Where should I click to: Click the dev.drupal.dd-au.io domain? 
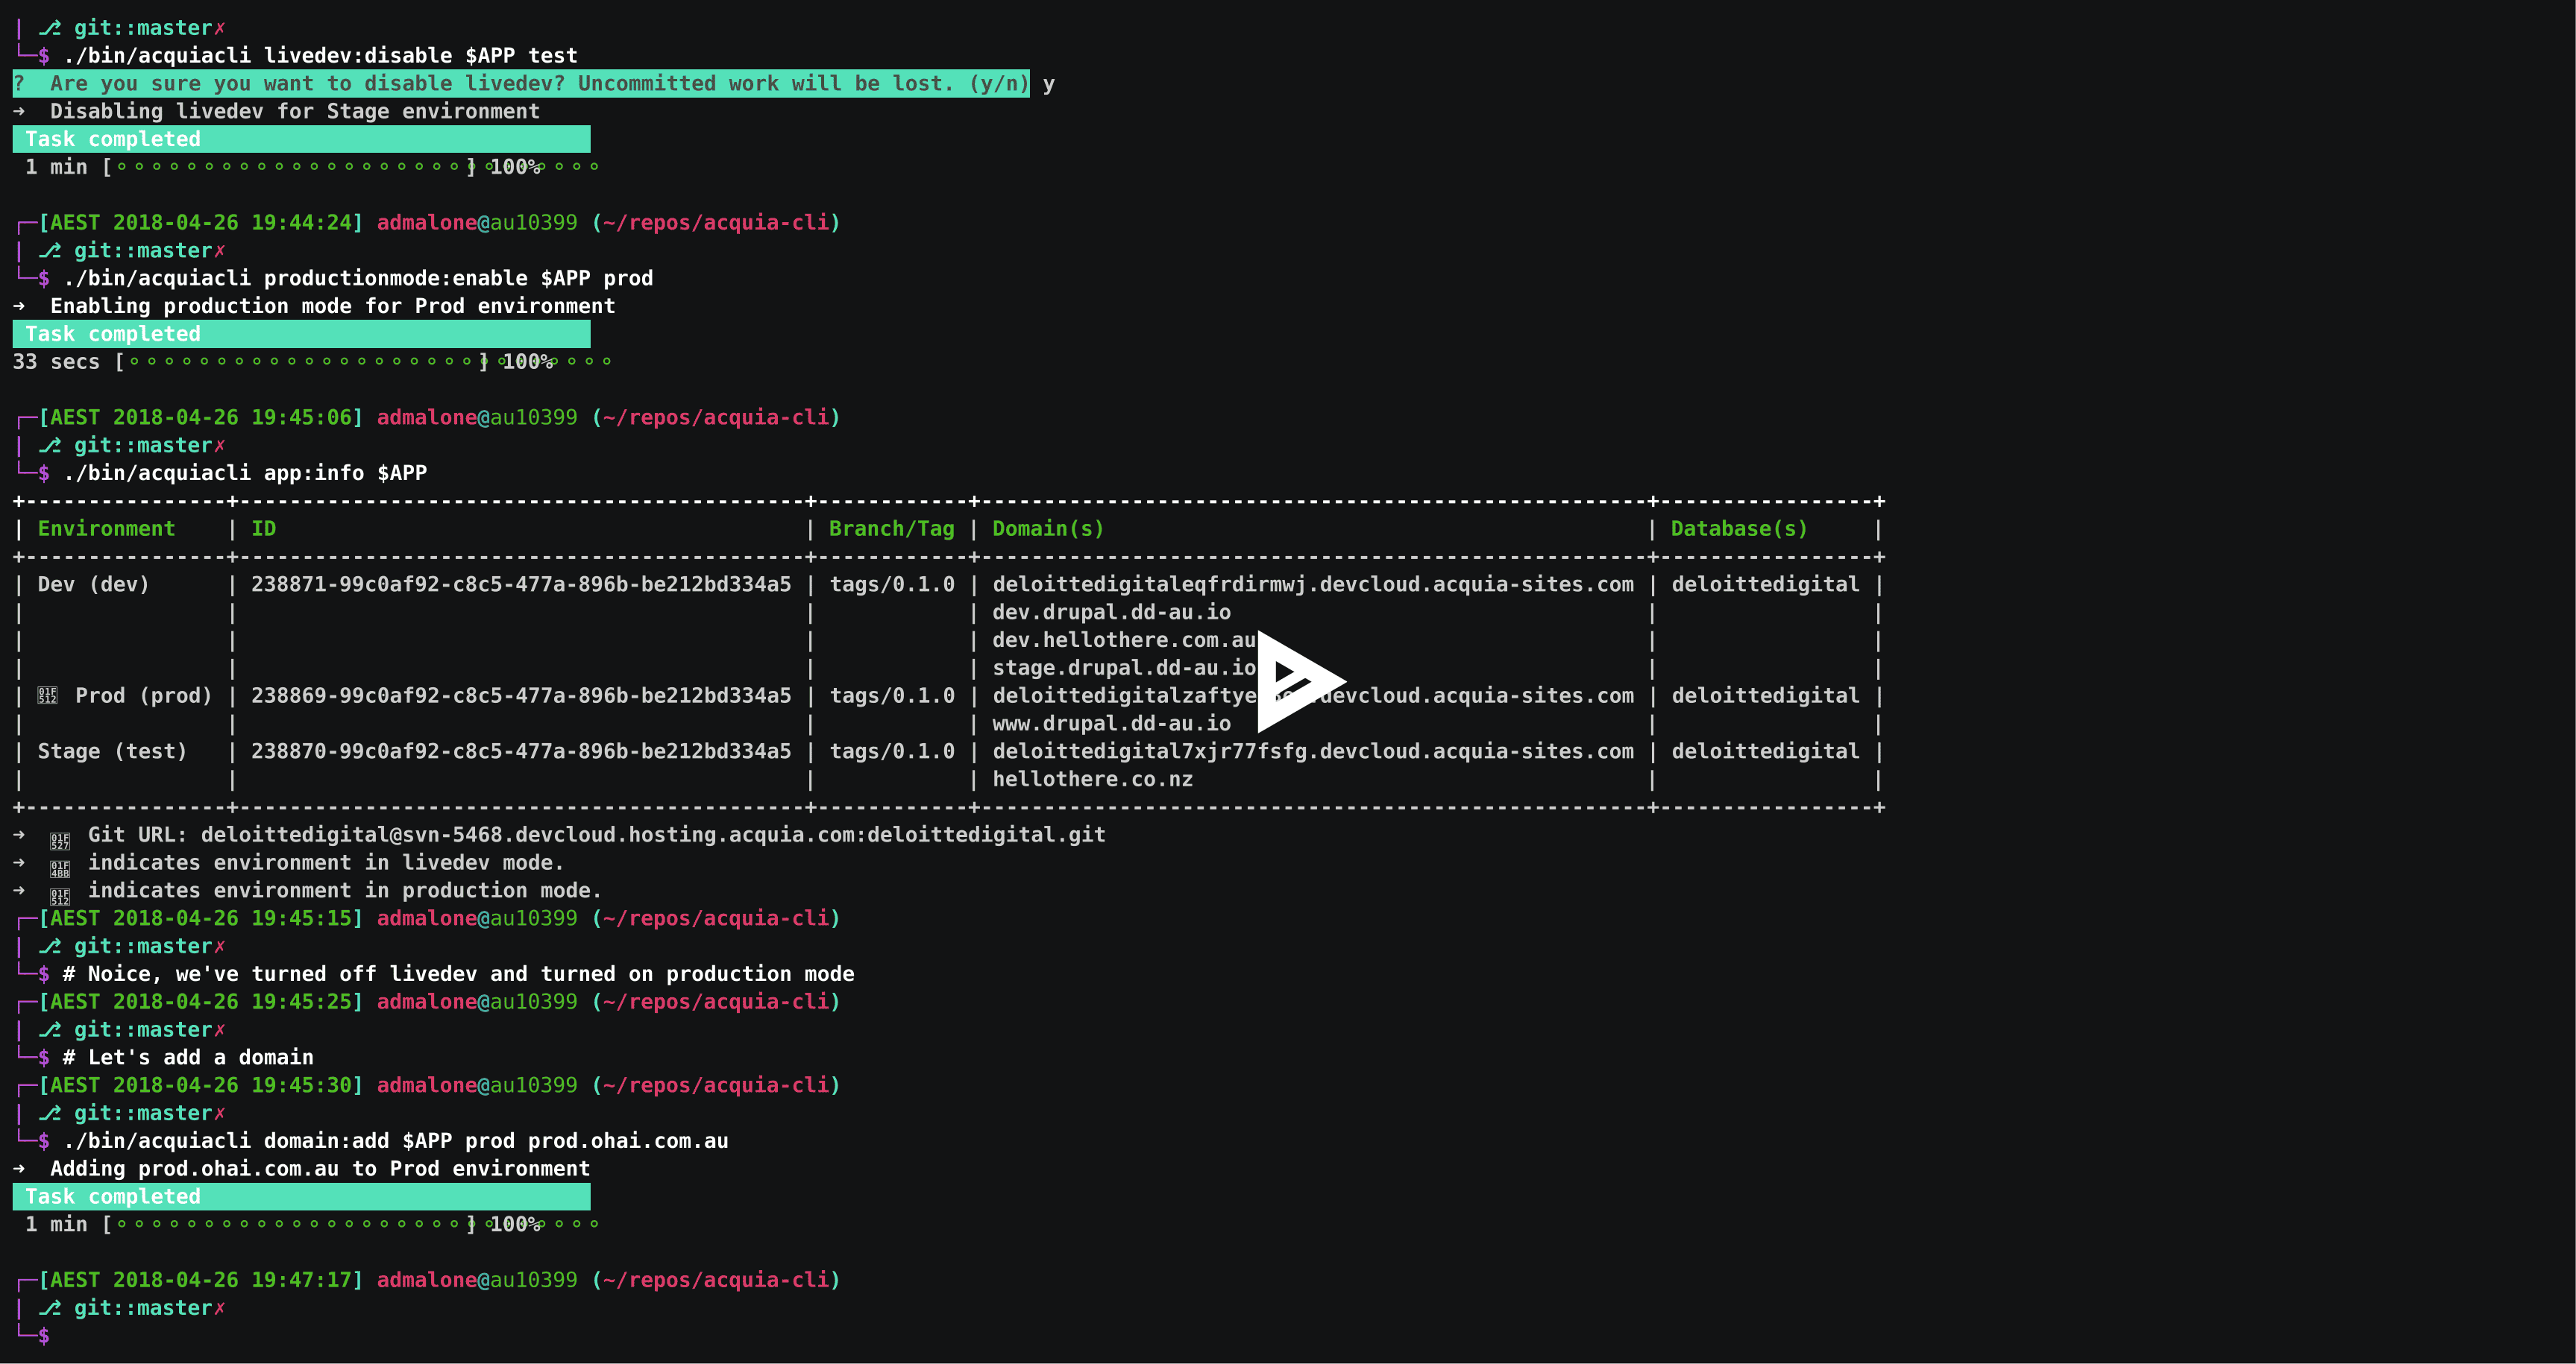(1111, 613)
